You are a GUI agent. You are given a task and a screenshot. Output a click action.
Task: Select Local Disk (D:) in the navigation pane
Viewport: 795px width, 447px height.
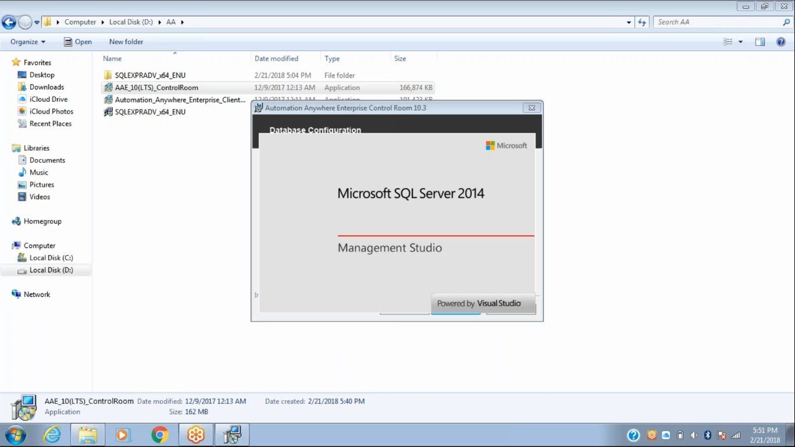[51, 270]
